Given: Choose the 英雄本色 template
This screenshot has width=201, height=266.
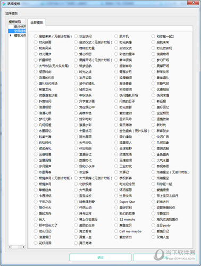Looking at the screenshot, I should pos(76,113).
